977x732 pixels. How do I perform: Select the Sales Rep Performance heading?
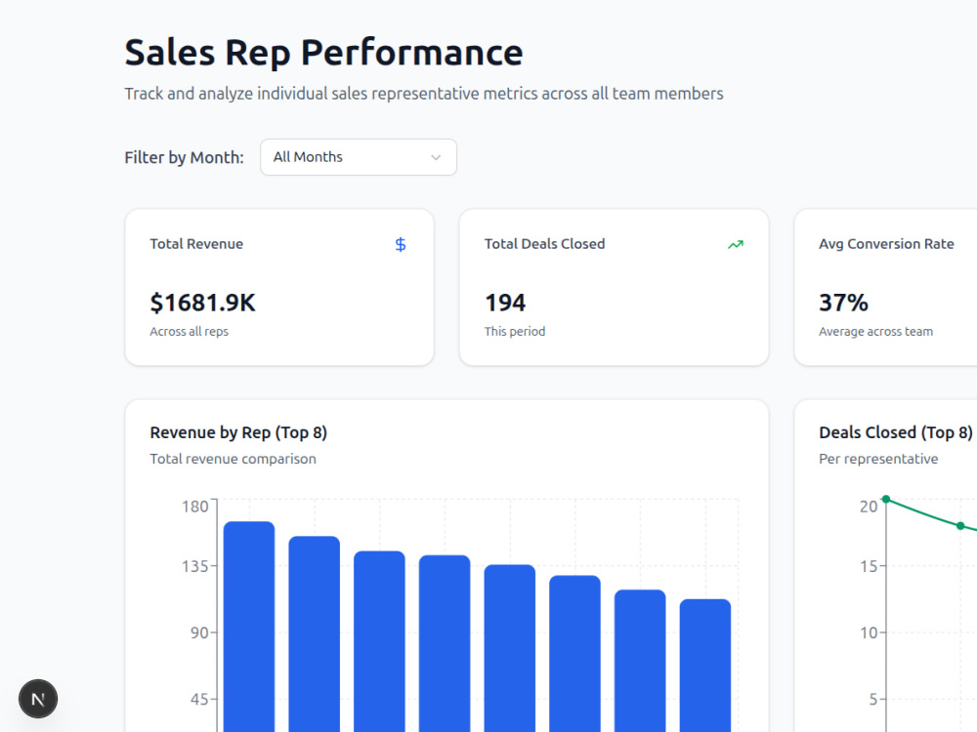(323, 53)
